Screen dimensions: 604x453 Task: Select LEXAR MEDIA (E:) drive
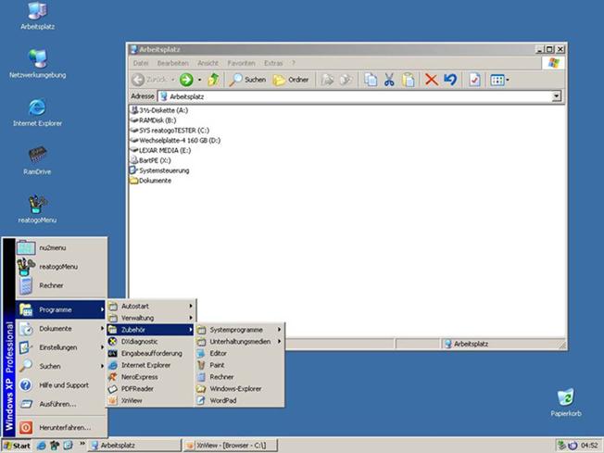tap(160, 150)
